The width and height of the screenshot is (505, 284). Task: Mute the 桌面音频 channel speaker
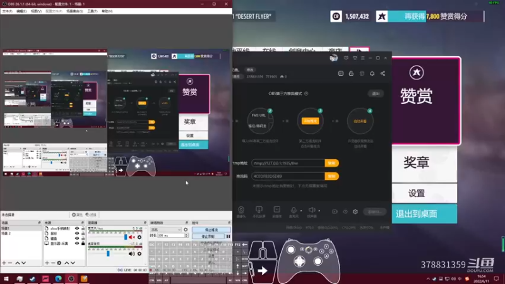(131, 254)
